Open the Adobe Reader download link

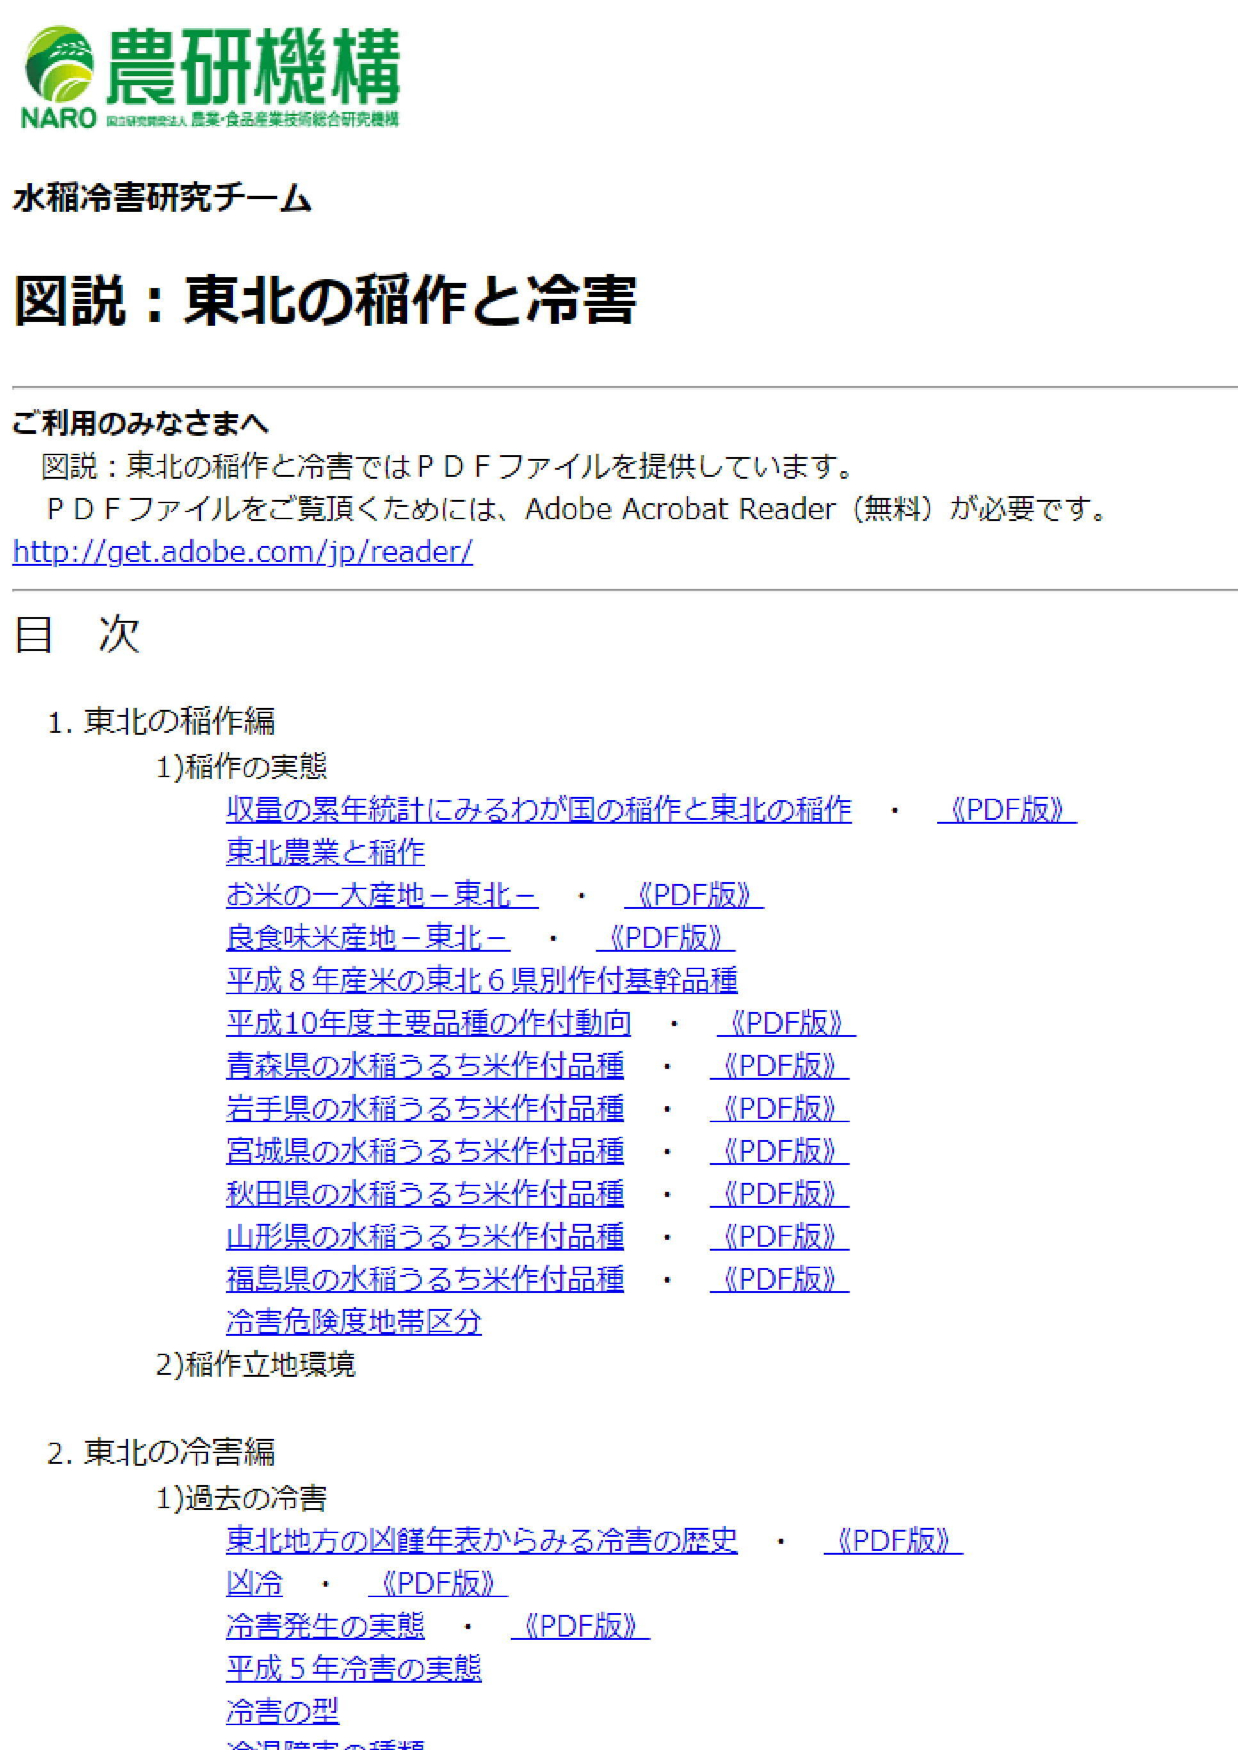(x=243, y=552)
